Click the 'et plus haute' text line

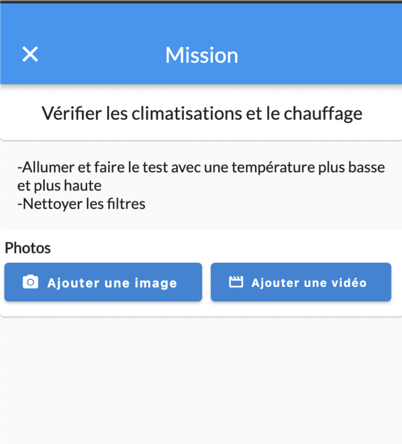(59, 186)
